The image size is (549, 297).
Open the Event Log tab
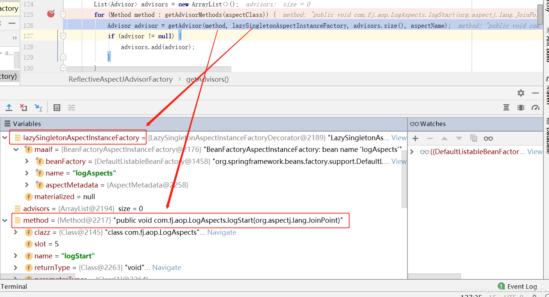[518, 286]
